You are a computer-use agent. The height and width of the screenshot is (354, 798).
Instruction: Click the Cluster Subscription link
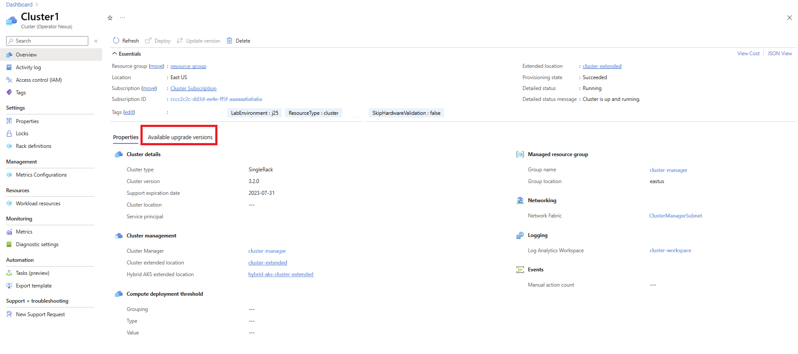pos(193,88)
